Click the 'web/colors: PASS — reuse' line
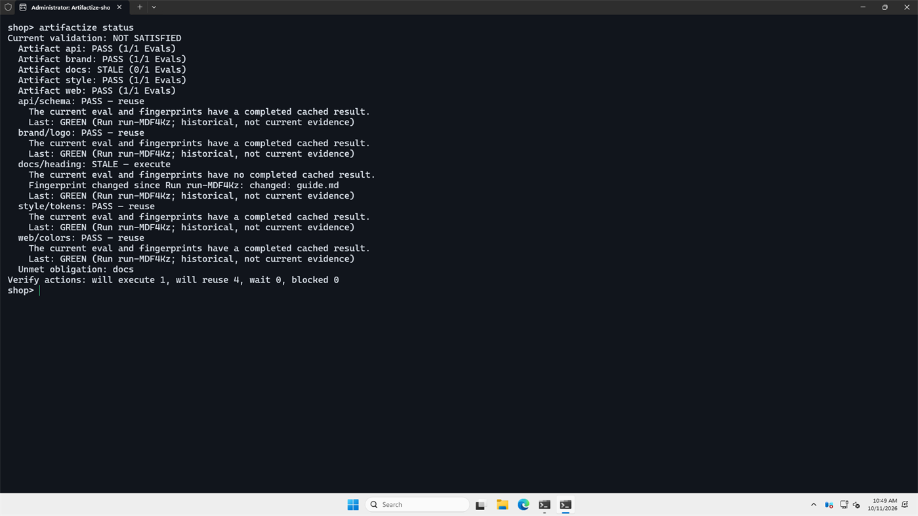 pos(81,237)
